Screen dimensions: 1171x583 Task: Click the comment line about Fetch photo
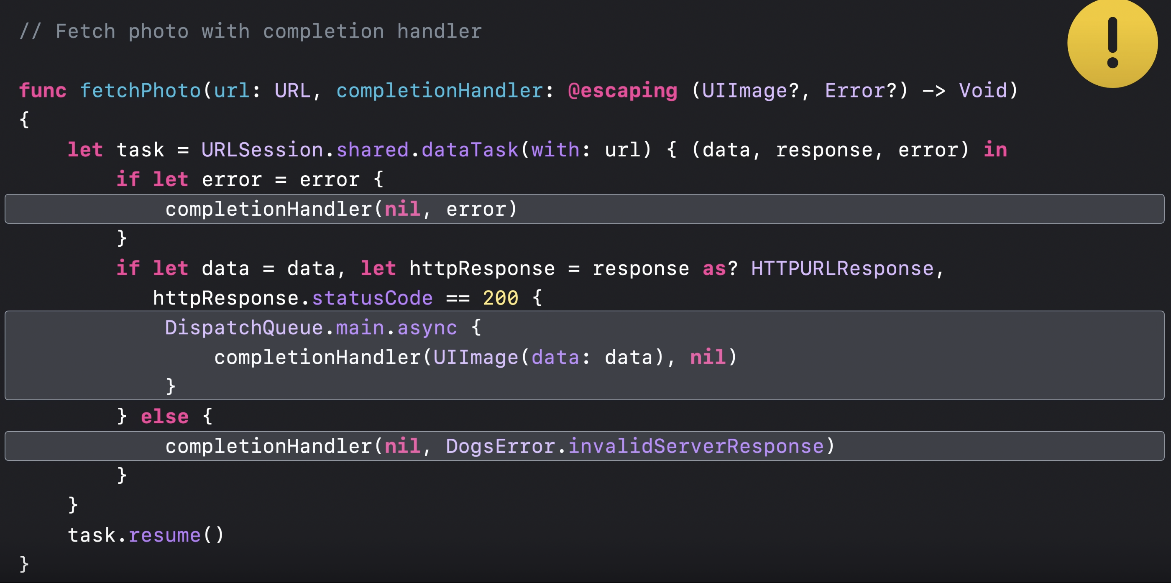click(250, 31)
